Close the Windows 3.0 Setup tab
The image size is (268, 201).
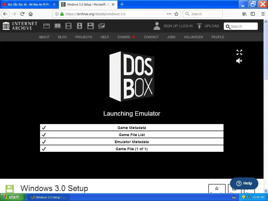113,4
